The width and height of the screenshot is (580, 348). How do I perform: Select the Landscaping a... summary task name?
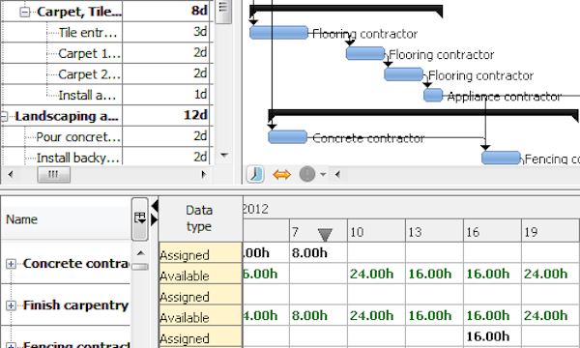tap(67, 116)
